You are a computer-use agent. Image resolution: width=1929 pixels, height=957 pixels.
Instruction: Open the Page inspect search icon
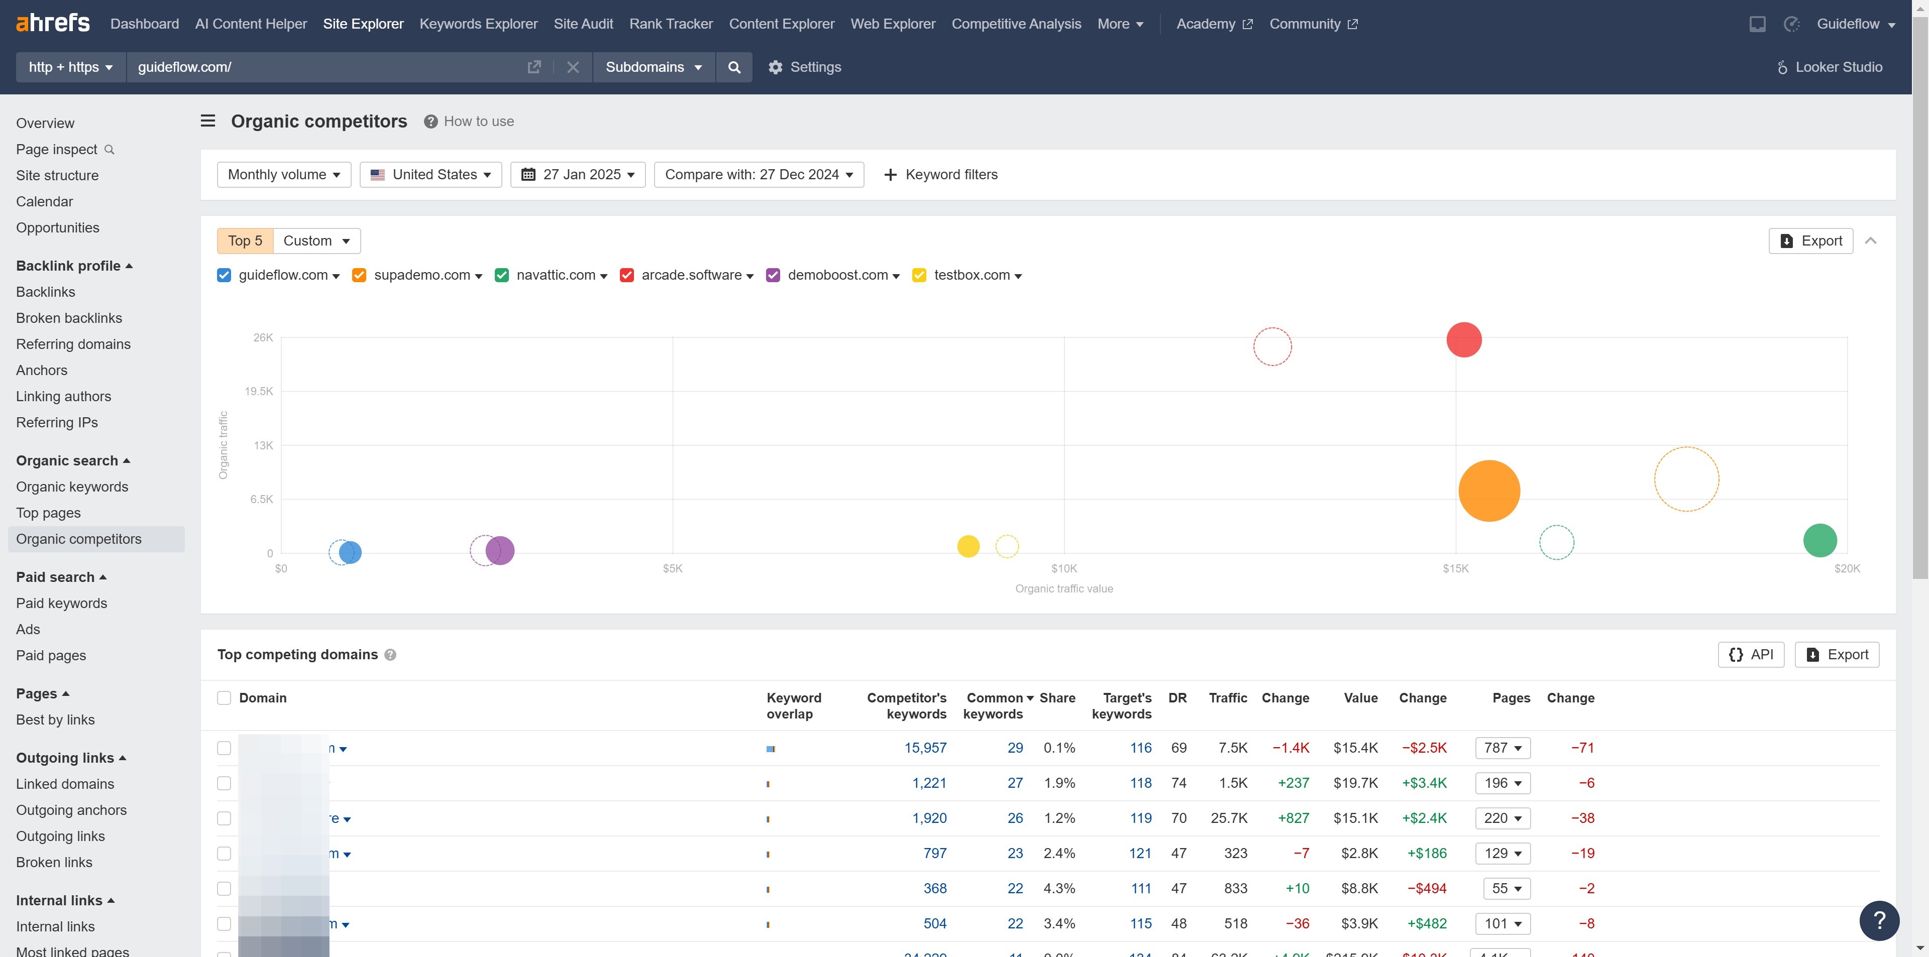click(x=110, y=150)
